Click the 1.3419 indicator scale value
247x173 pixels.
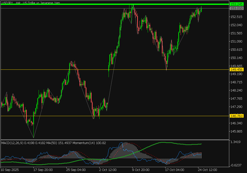click(x=236, y=142)
